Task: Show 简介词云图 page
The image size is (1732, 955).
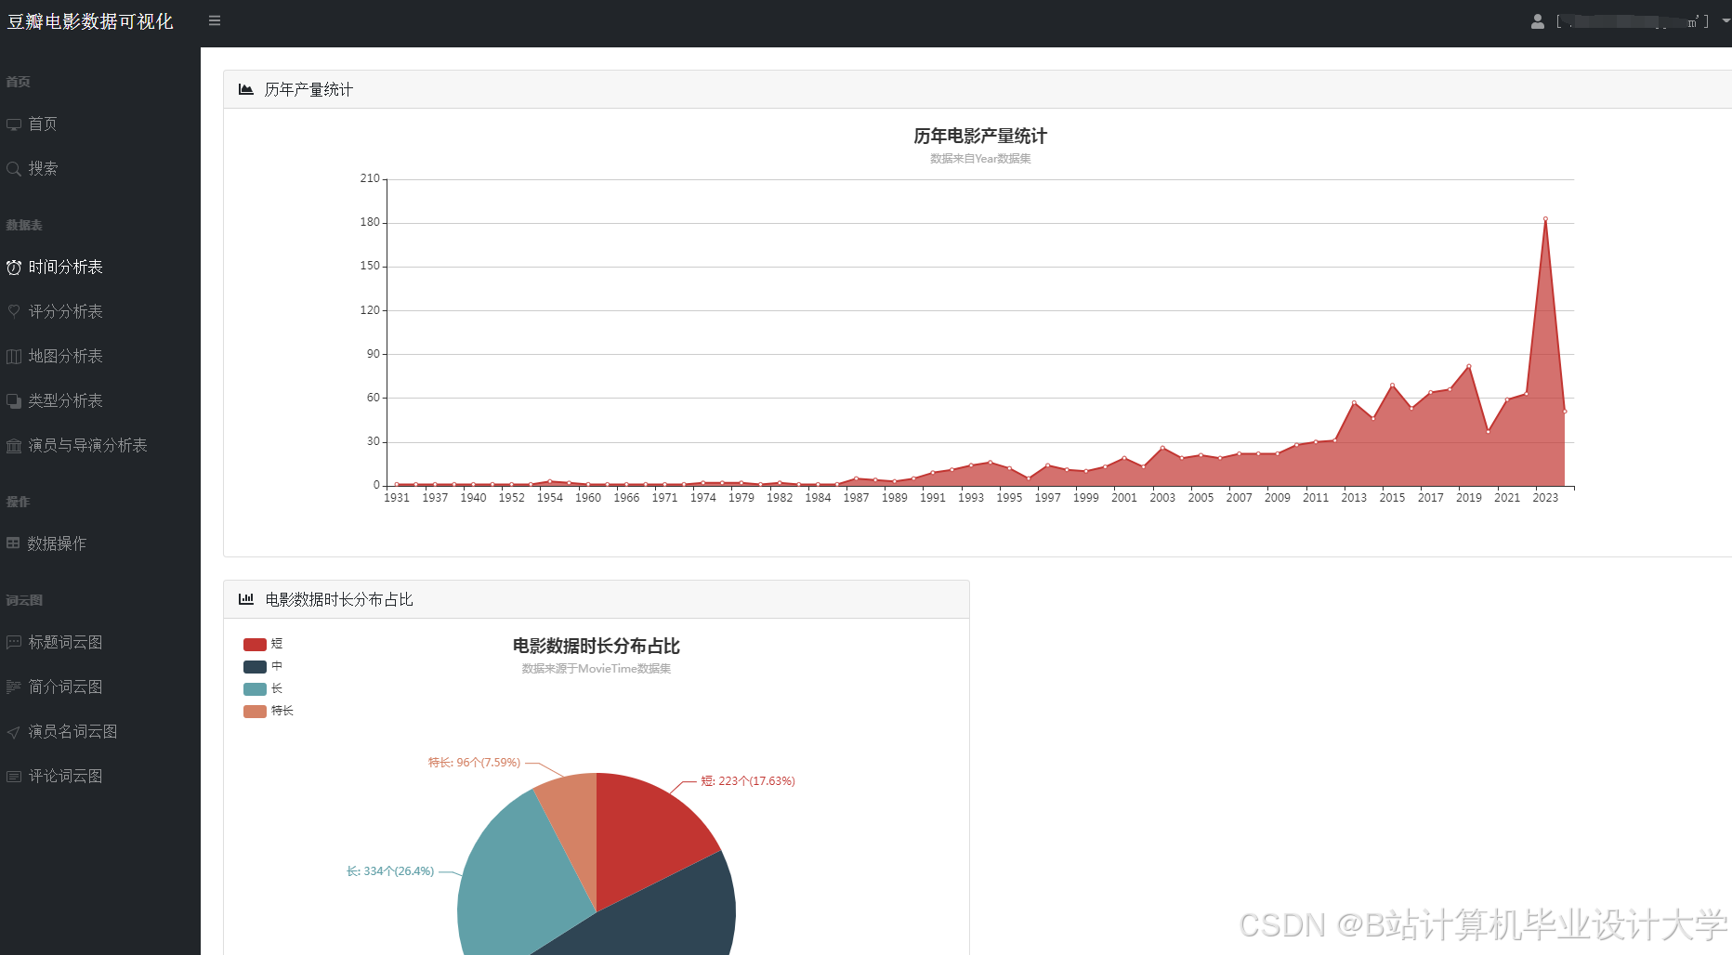Action: pos(65,687)
